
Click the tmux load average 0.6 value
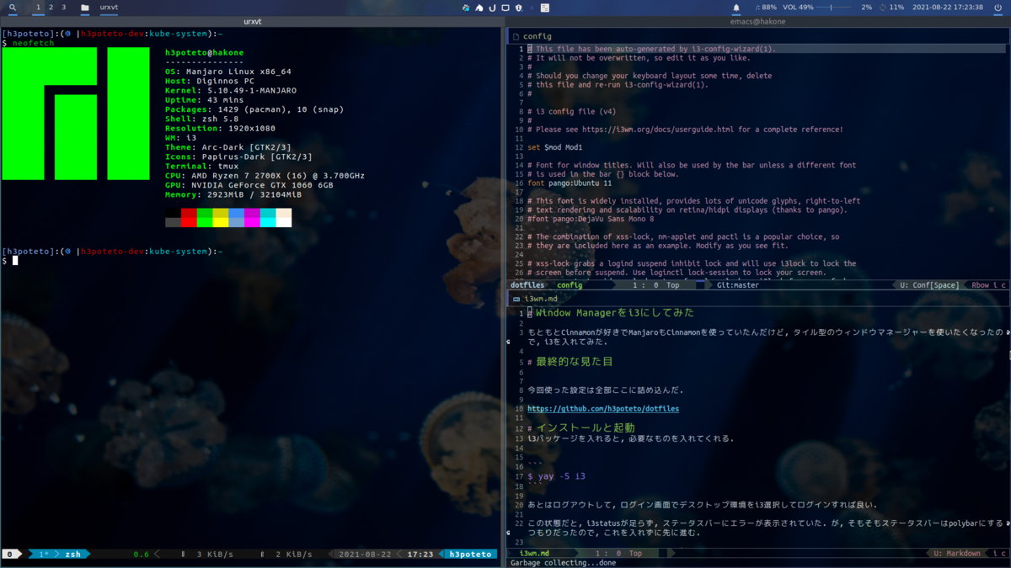click(x=141, y=555)
